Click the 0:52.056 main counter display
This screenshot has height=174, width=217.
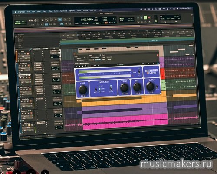point(86,20)
